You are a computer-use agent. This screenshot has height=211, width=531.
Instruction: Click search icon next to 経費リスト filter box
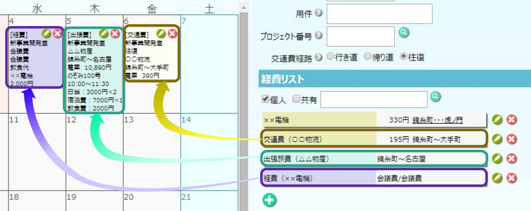pyautogui.click(x=436, y=96)
